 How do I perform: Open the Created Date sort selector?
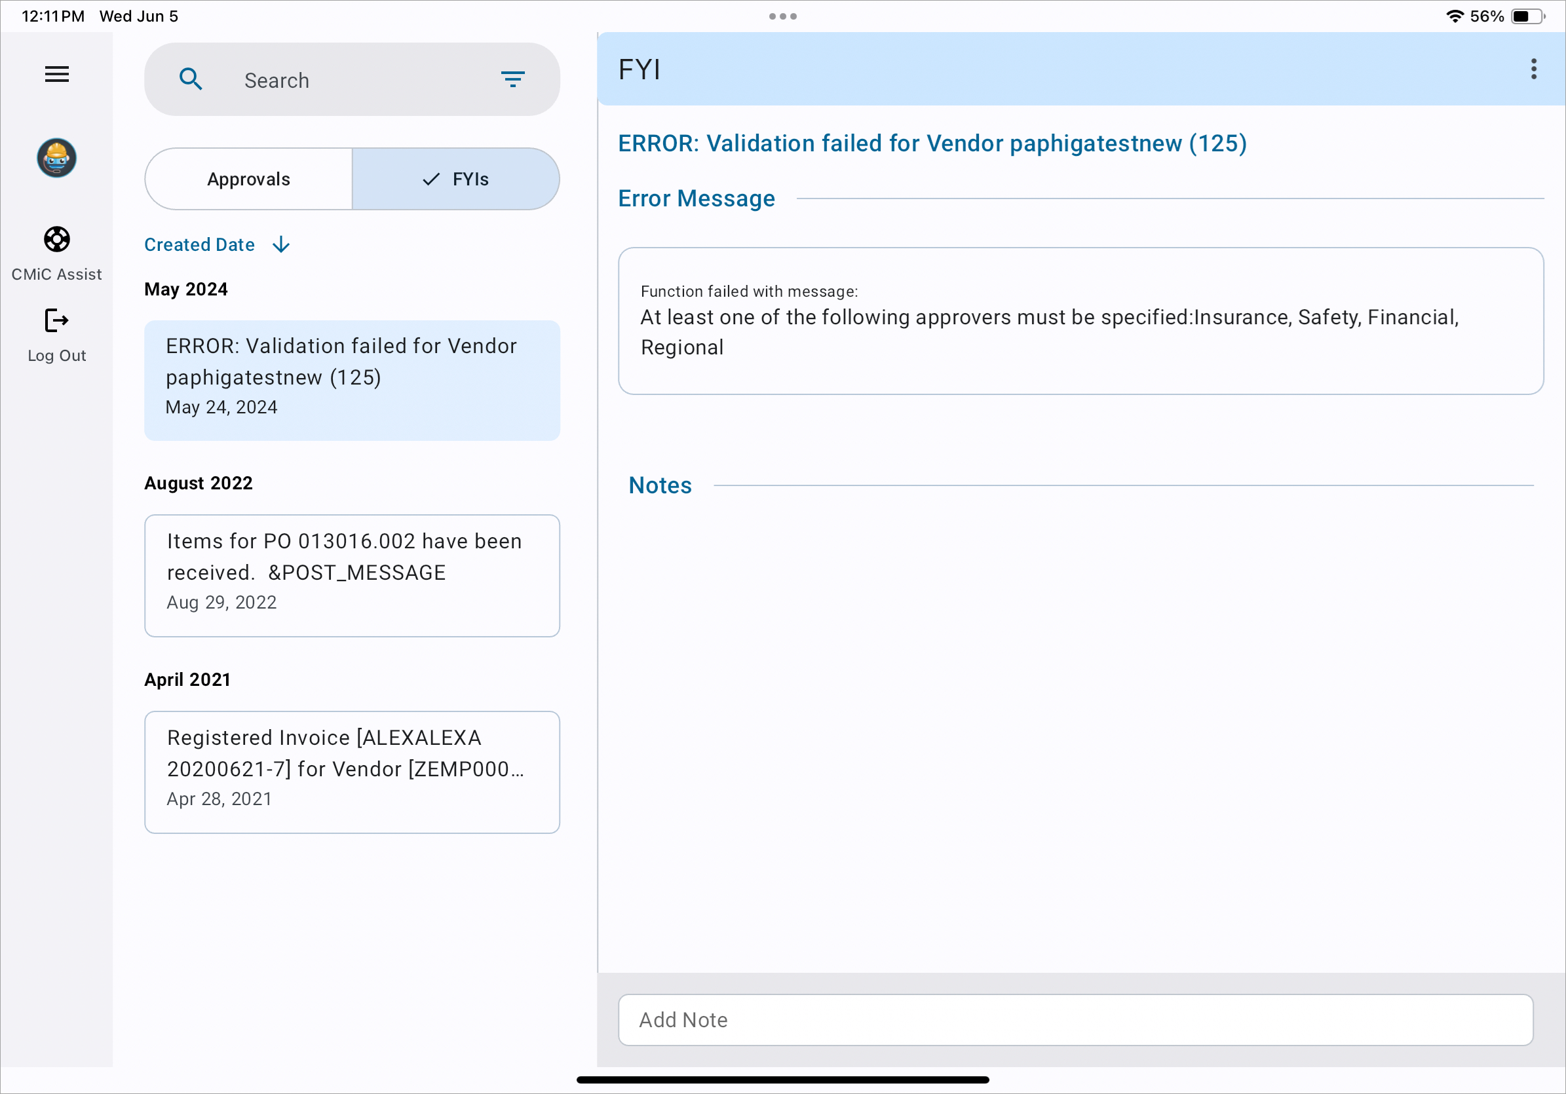click(x=199, y=245)
